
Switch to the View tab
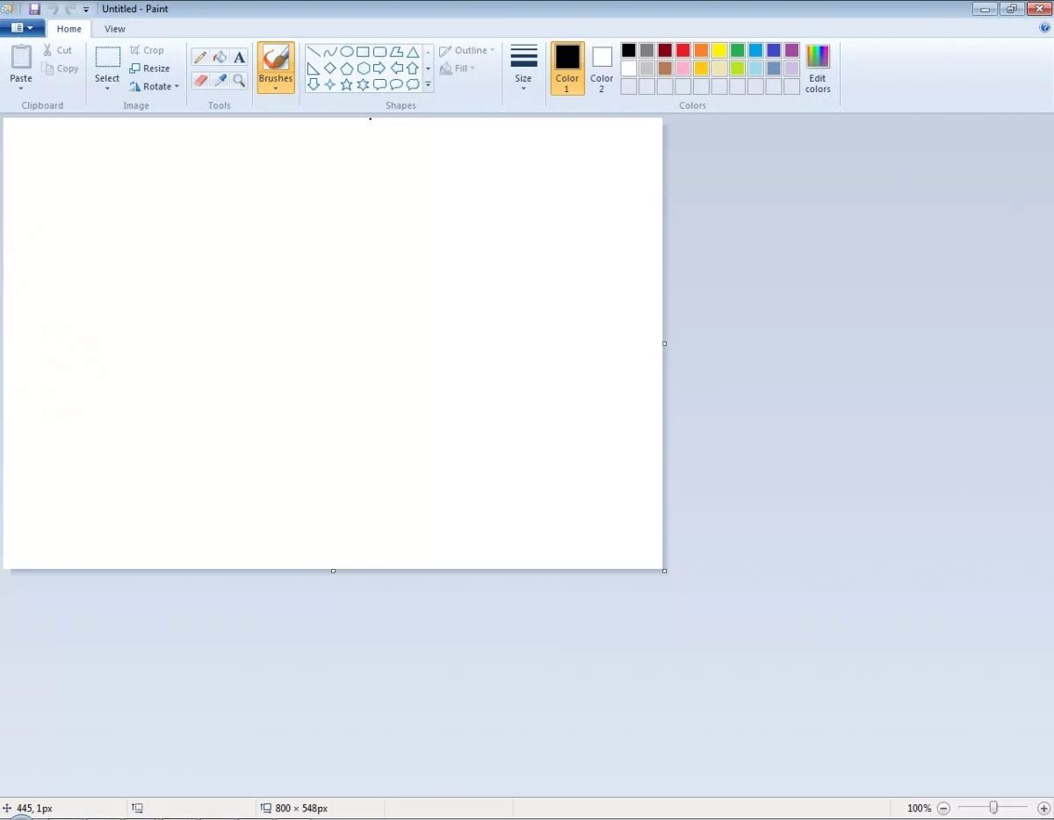[115, 29]
